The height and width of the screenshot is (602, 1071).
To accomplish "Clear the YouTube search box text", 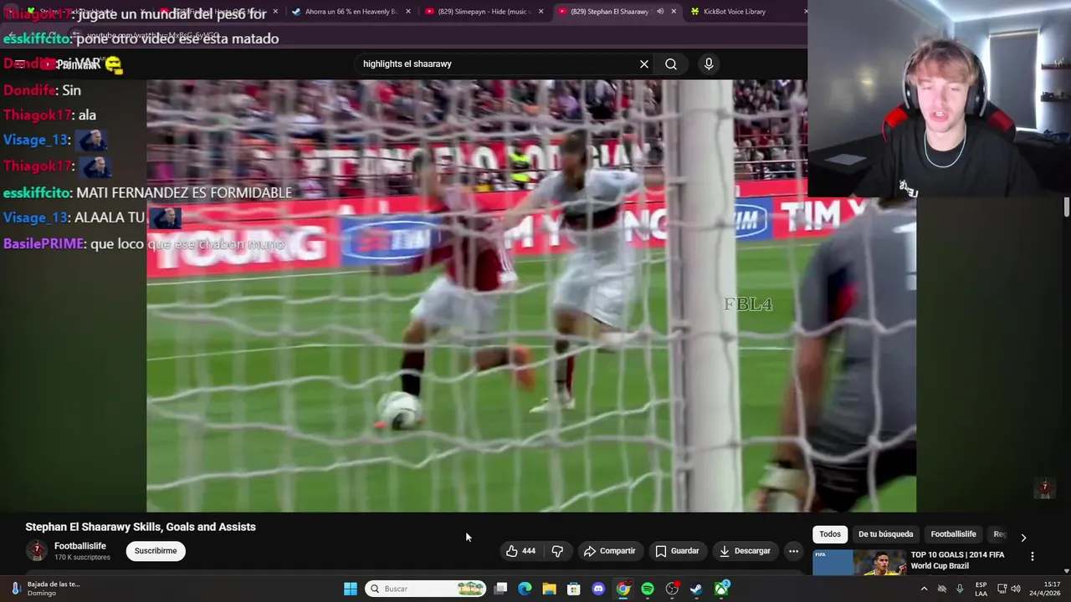I will [644, 64].
